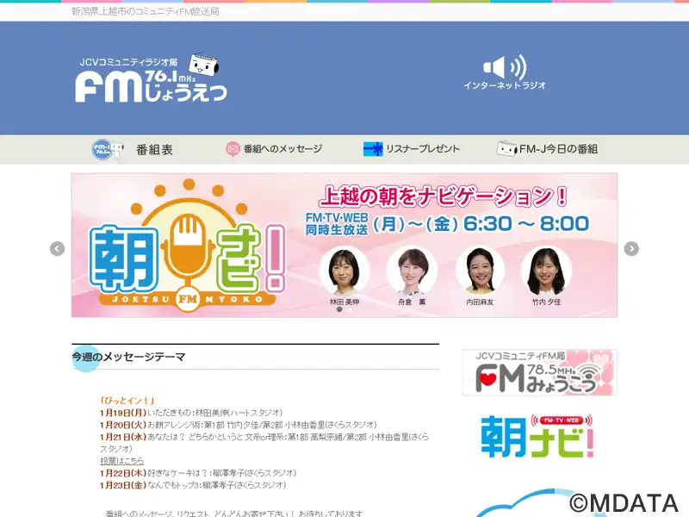The height and width of the screenshot is (517, 689).
Task: Click the 今週のメッセージテーマ heading
Action: (128, 357)
